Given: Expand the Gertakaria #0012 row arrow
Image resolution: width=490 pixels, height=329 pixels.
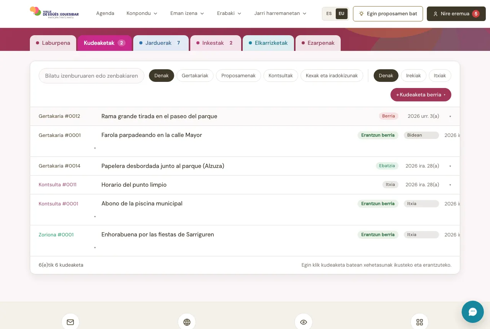Looking at the screenshot, I should tap(450, 116).
